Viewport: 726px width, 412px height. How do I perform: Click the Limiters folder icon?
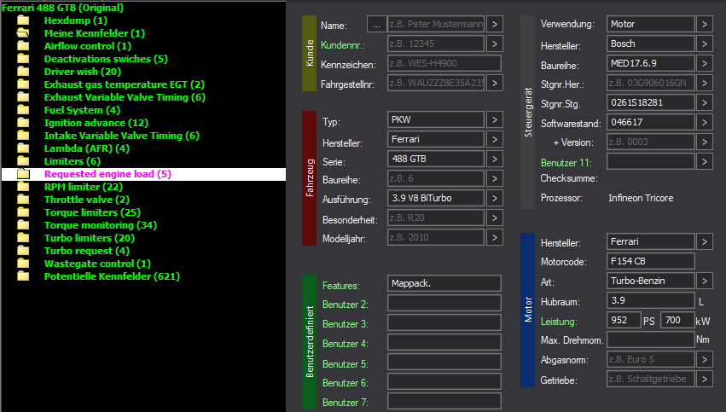(x=23, y=161)
